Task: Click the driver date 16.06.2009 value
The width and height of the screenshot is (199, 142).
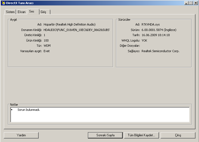Action: pos(156,35)
